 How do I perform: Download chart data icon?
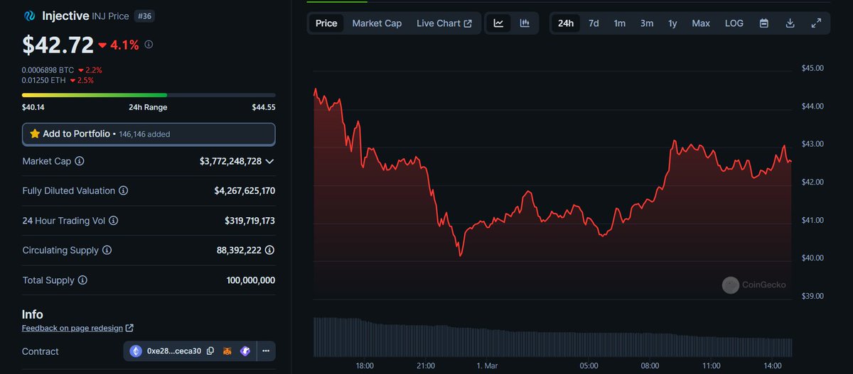(790, 23)
